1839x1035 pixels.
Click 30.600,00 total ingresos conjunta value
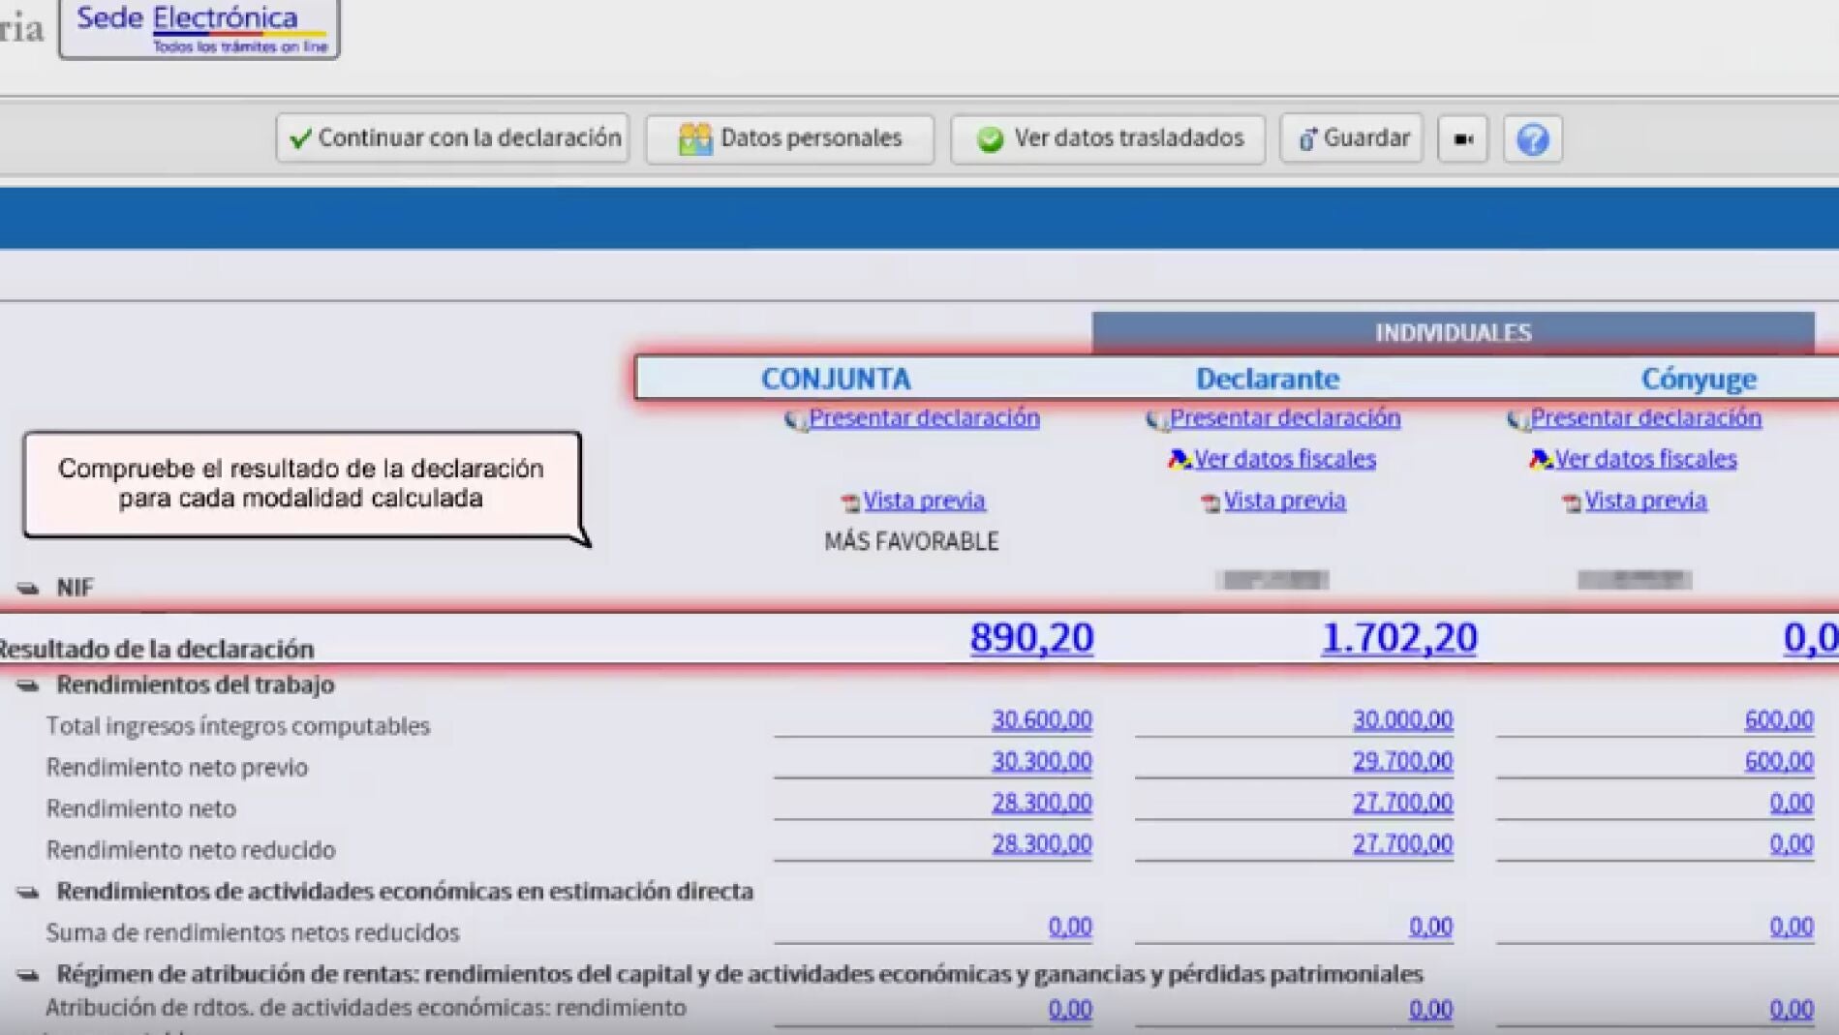[x=1041, y=720]
